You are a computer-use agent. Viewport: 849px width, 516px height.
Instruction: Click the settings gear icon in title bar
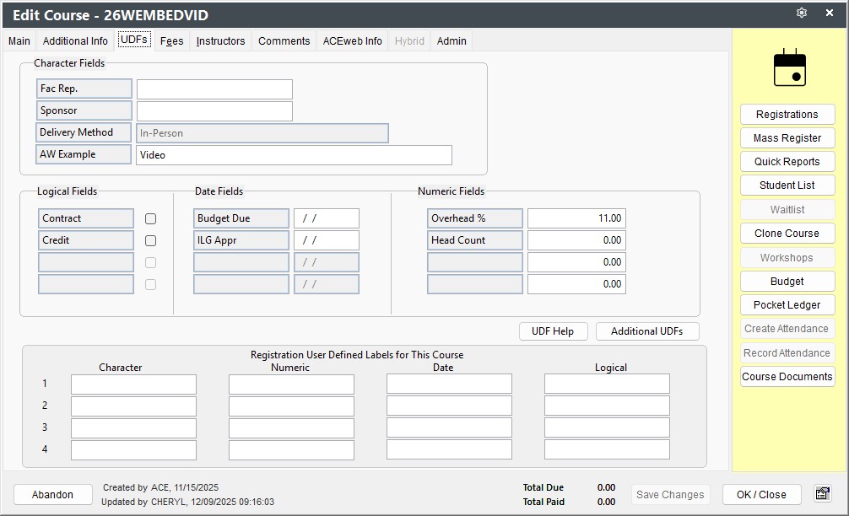802,13
